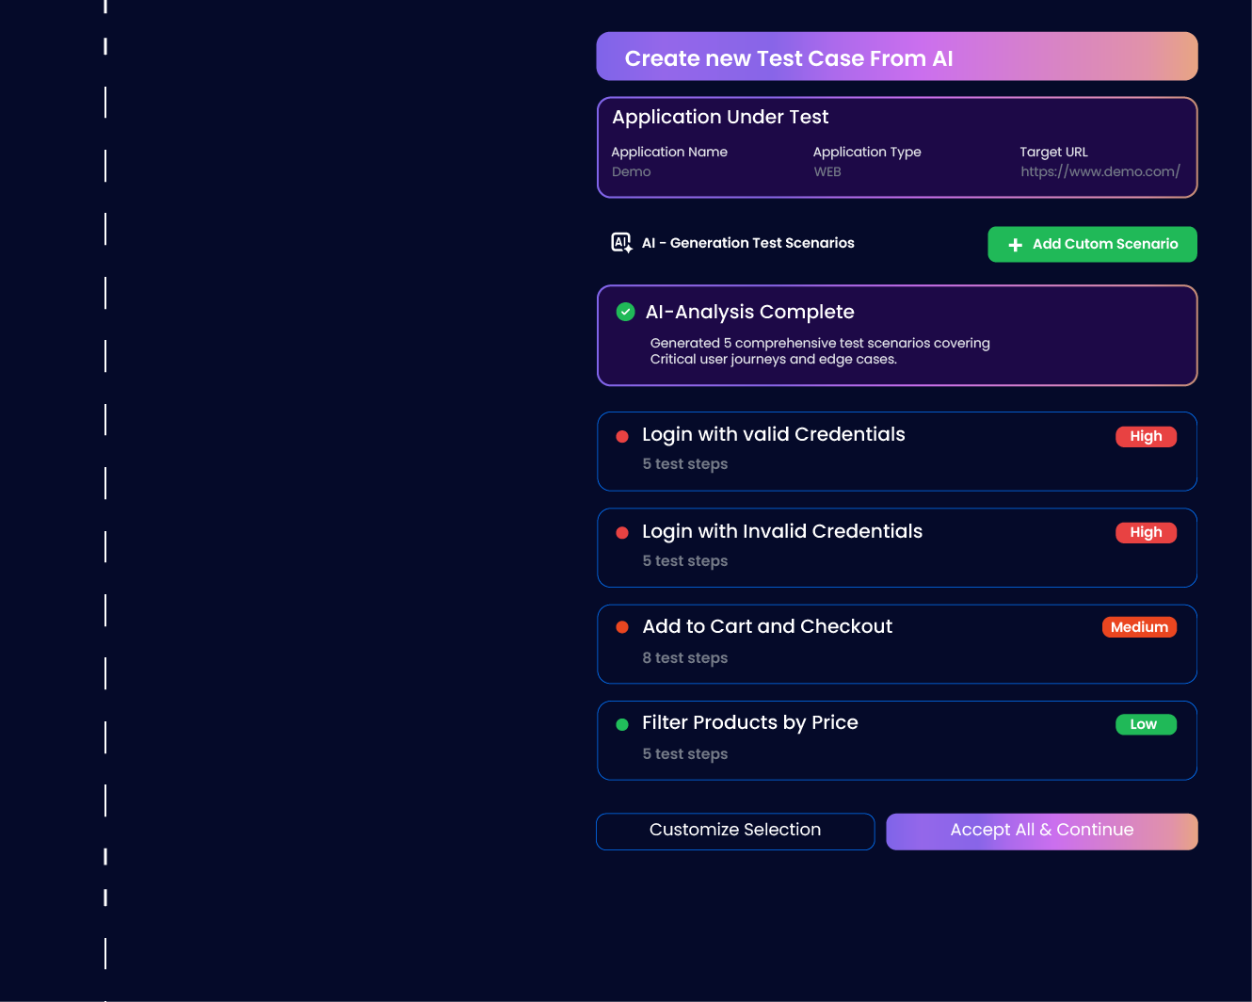Click the Medium priority badge
1252x1002 pixels.
(1139, 627)
